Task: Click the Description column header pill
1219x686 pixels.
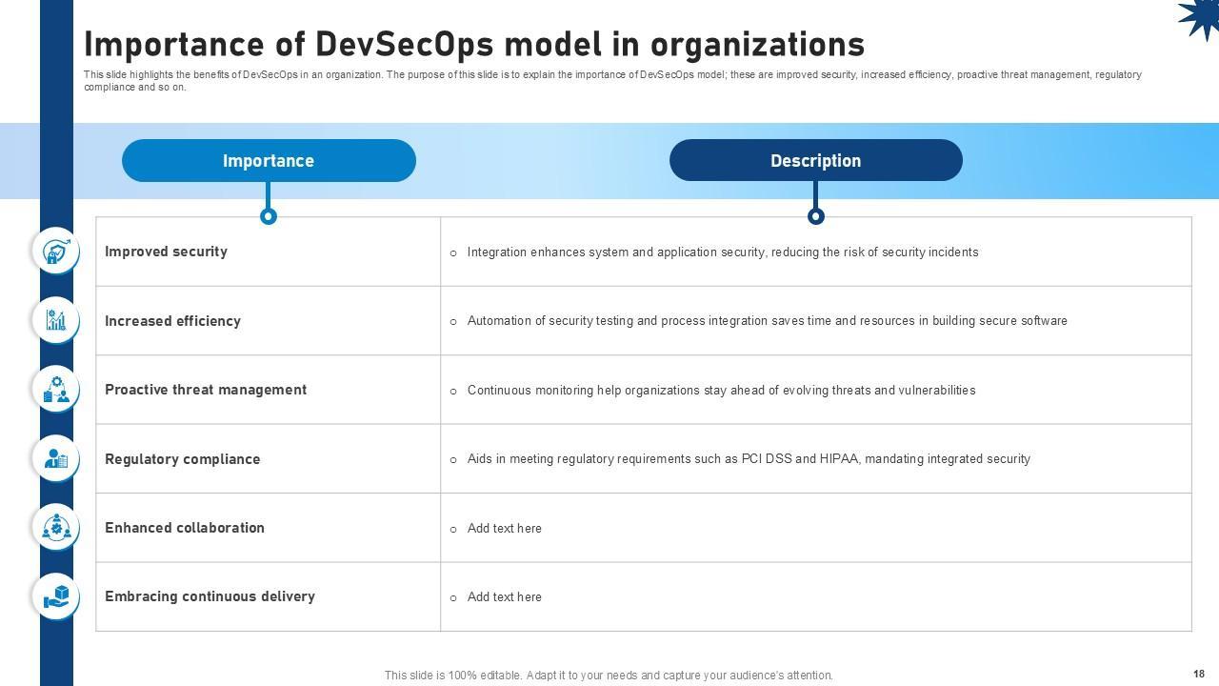Action: pos(816,160)
